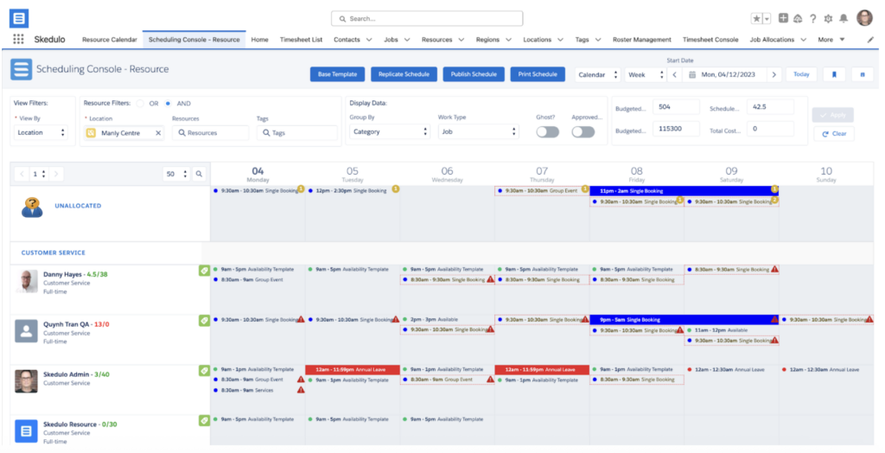885x453 pixels.
Task: Open the favorites list dropdown arrow
Action: click(x=767, y=19)
